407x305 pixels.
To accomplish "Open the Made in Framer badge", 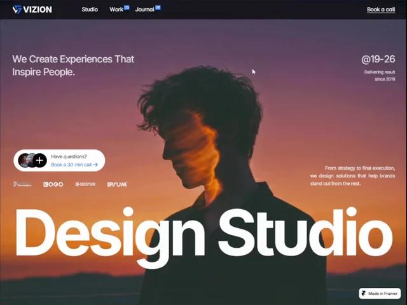I will coord(380,294).
